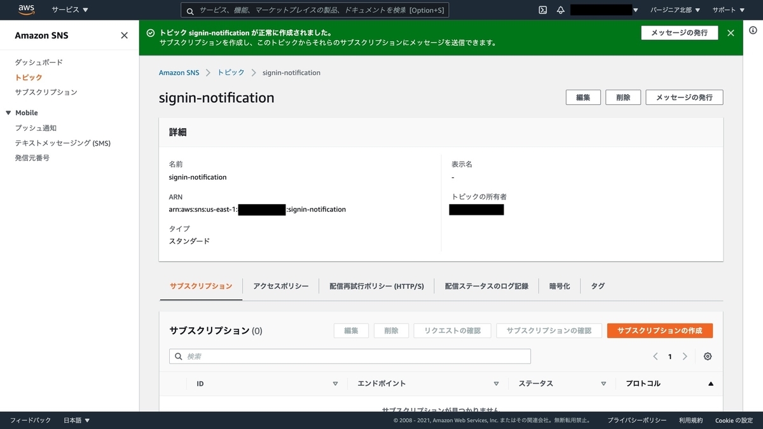The image size is (763, 429).
Task: Open the サービス services dropdown
Action: coord(70,10)
